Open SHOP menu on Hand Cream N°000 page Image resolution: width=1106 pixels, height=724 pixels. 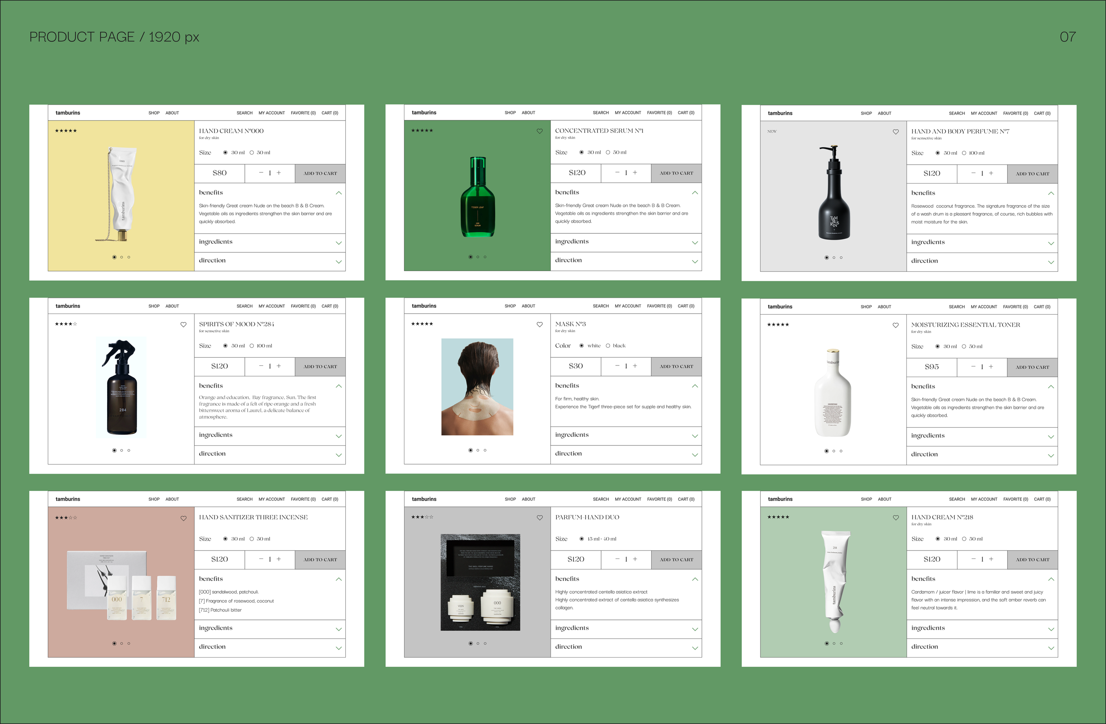pyautogui.click(x=154, y=113)
